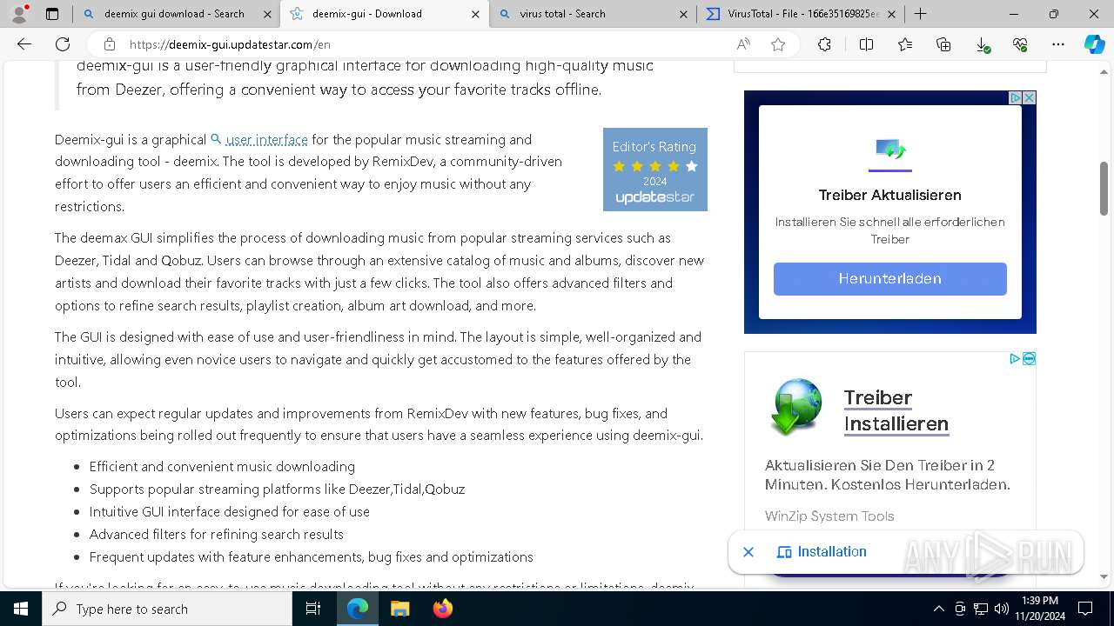Open the Favorites list icon
Image resolution: width=1114 pixels, height=626 pixels.
(x=905, y=44)
